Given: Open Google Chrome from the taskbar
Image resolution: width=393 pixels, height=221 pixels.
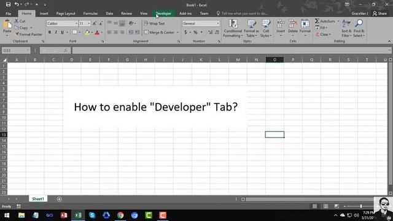Looking at the screenshot, I should (x=120, y=215).
